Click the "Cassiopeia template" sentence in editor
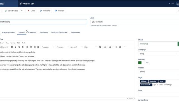The height and width of the screenshot is (101, 179). pyautogui.click(x=17, y=56)
